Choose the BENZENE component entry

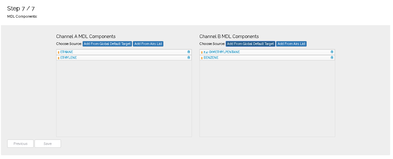click(x=211, y=58)
